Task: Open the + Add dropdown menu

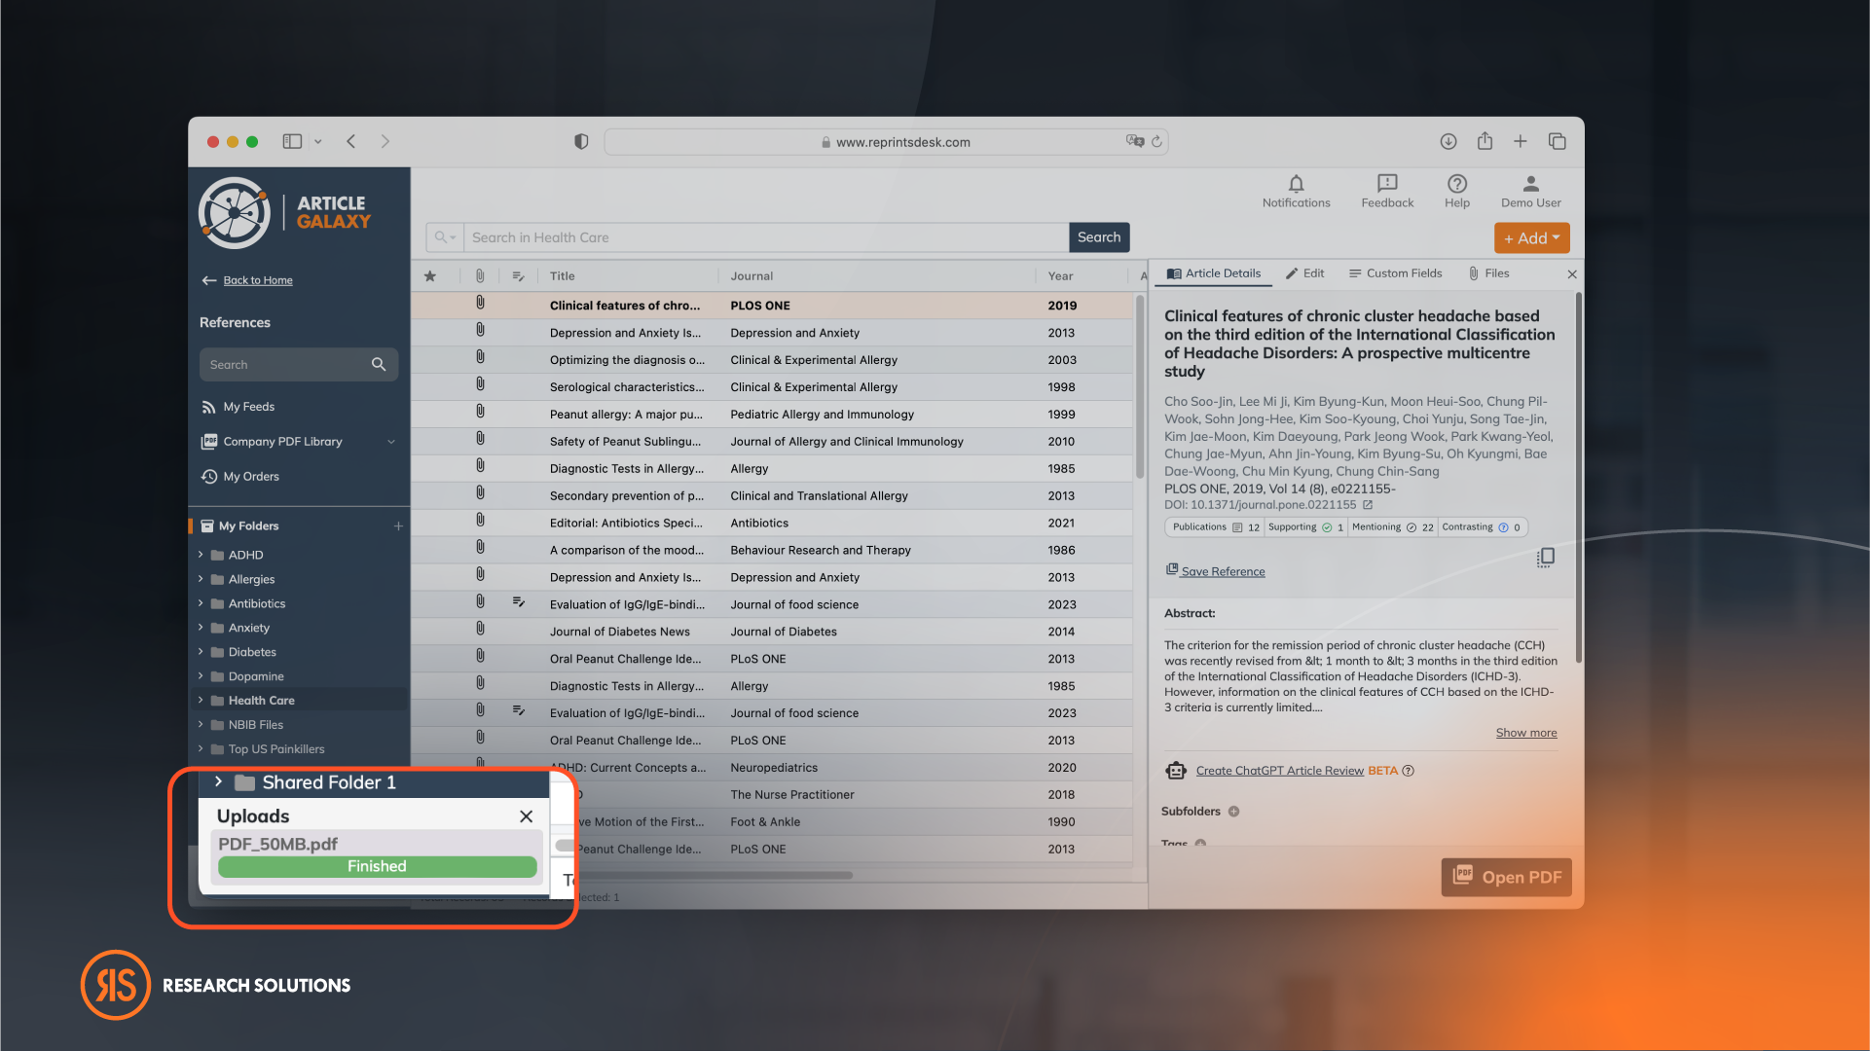Action: pyautogui.click(x=1531, y=237)
